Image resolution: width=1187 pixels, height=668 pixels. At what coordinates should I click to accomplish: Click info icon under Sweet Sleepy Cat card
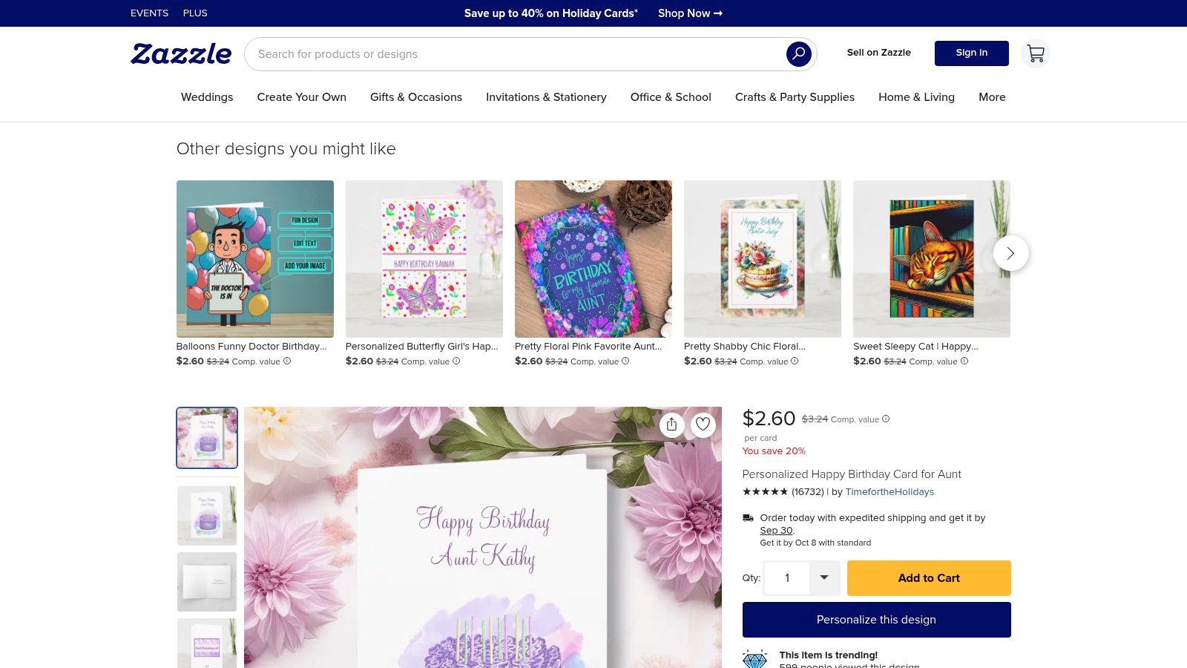point(964,361)
